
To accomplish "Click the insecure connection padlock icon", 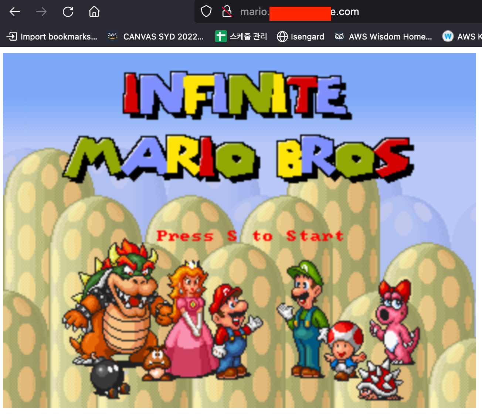I will 227,11.
